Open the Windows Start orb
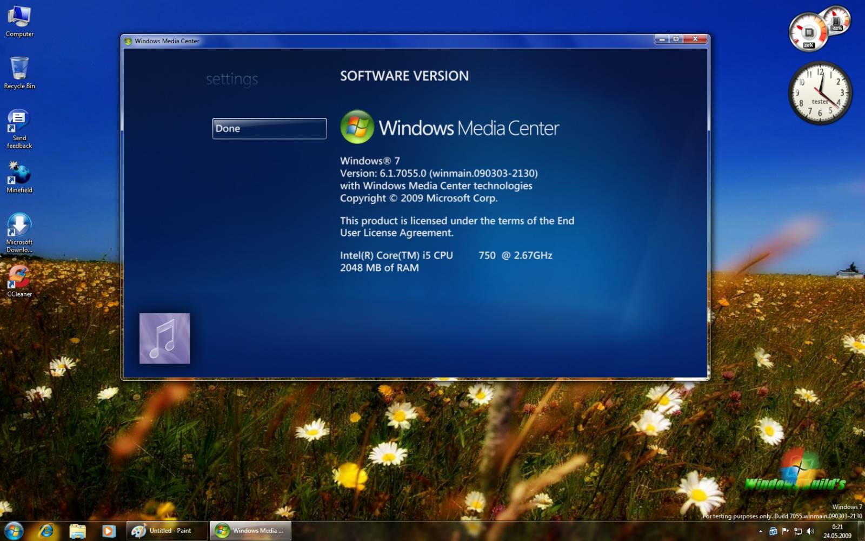Viewport: 865px width, 541px height. tap(14, 531)
